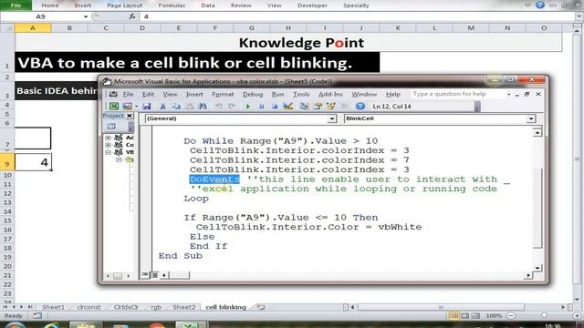Redo the edit in VBA toolbar
Viewport: 584px width, 328px height.
point(232,107)
